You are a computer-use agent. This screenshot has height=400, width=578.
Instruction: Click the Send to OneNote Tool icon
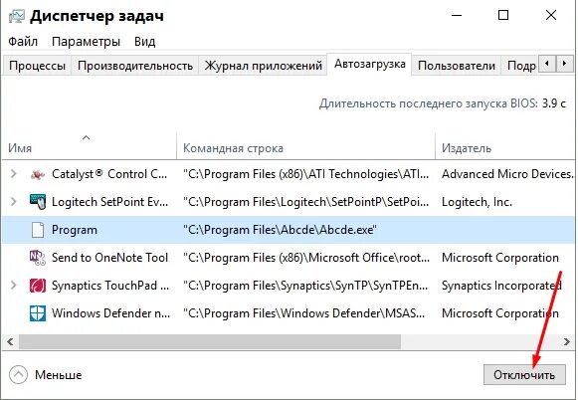coord(38,258)
